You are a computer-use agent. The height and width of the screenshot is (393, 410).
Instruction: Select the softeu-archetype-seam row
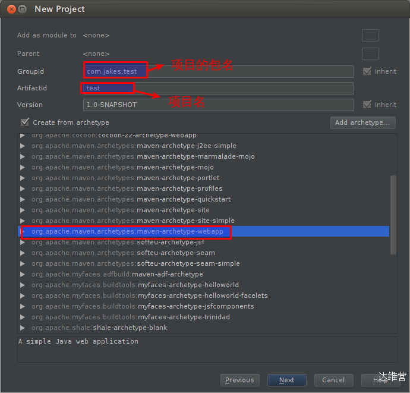[x=203, y=253]
